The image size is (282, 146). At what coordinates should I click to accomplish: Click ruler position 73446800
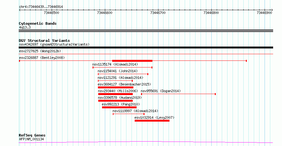tap(211, 13)
